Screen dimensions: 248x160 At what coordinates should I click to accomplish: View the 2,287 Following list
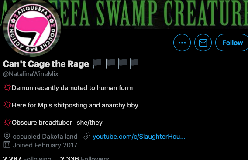[x=27, y=158]
